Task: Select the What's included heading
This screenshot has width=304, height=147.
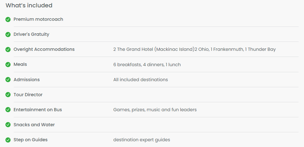Action: (29, 5)
